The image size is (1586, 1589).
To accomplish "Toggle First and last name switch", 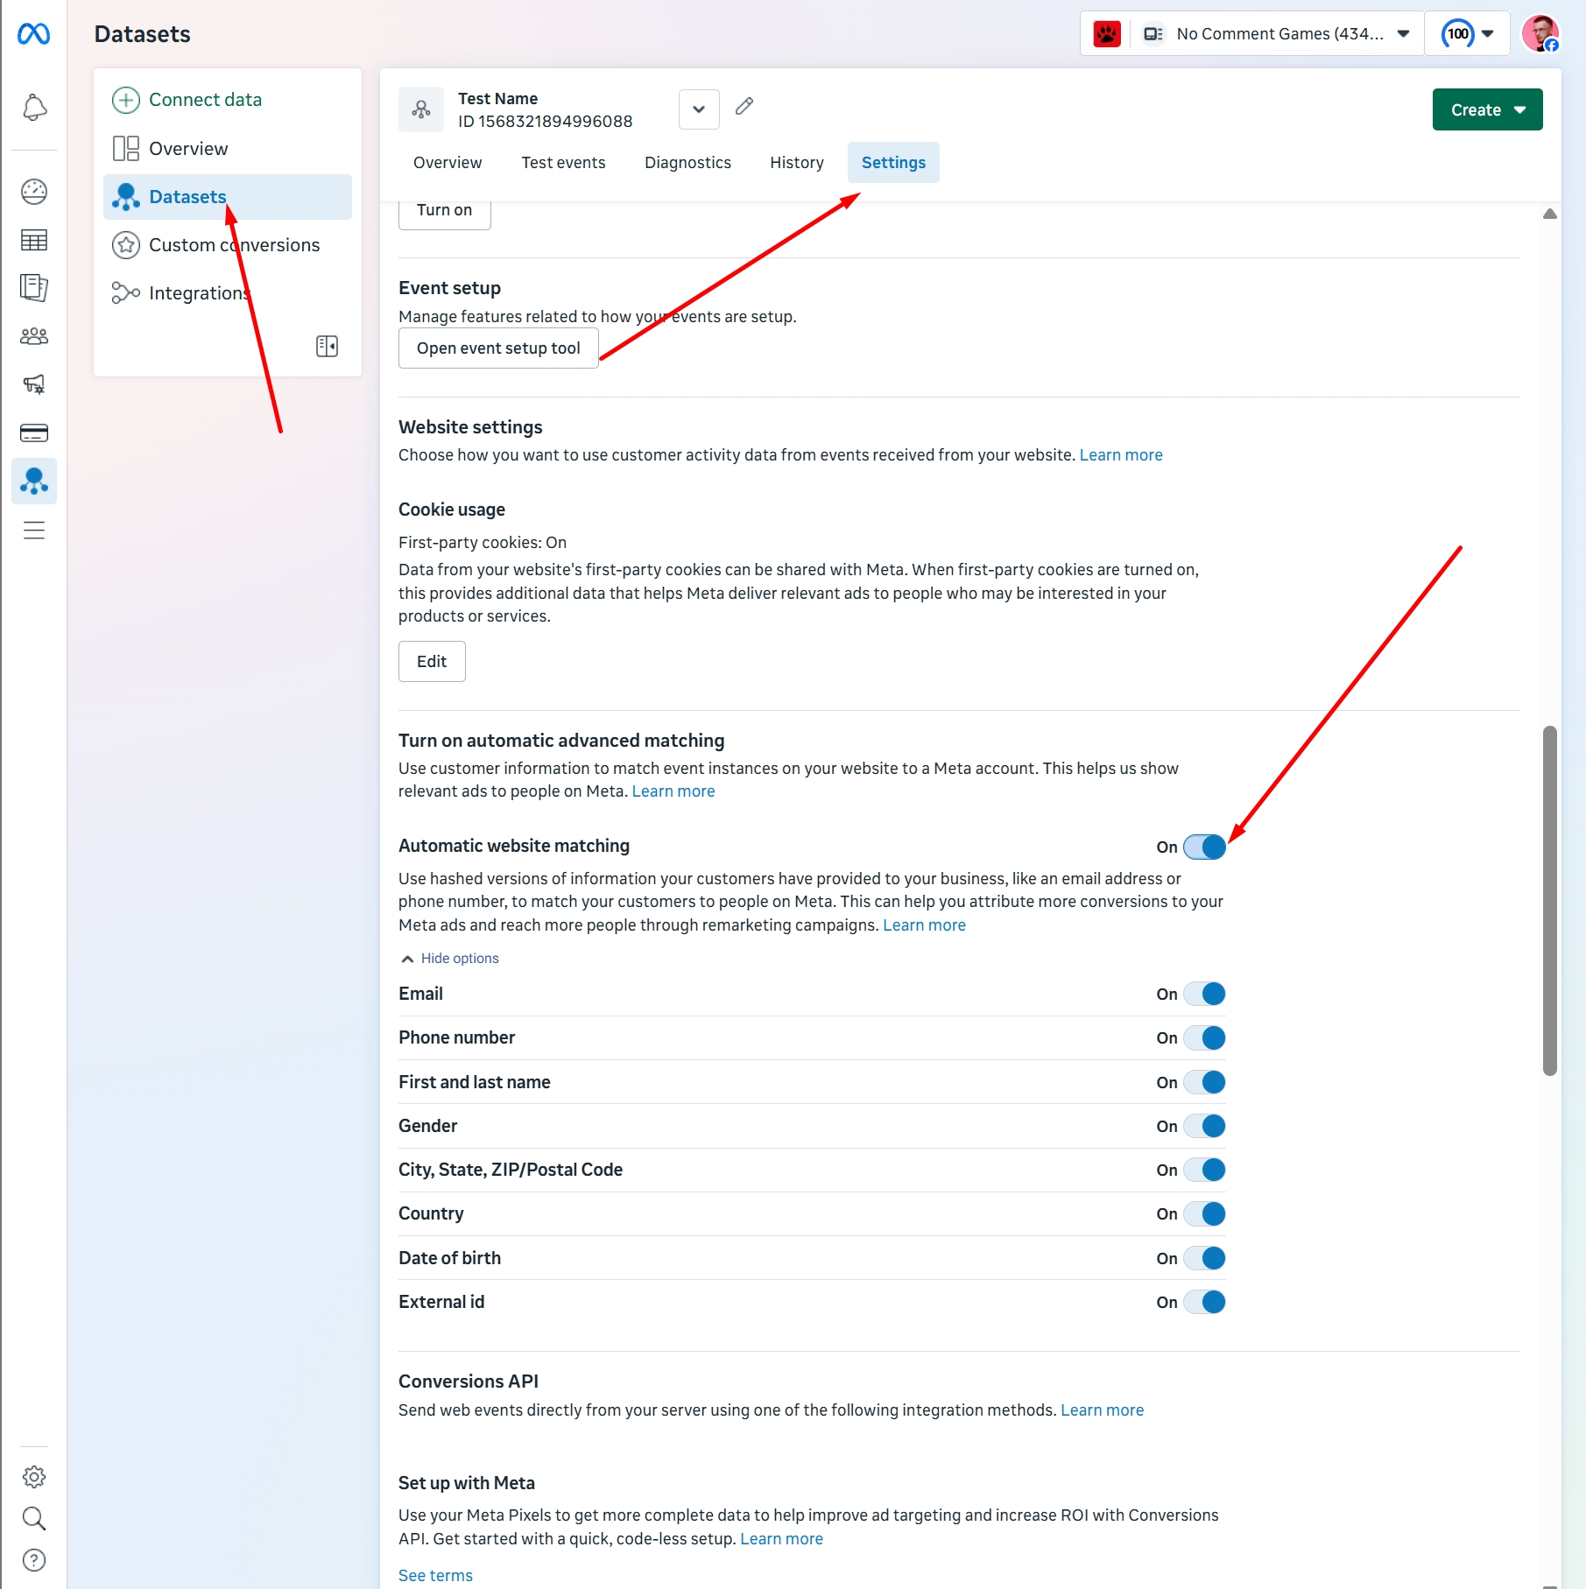I will pos(1204,1082).
